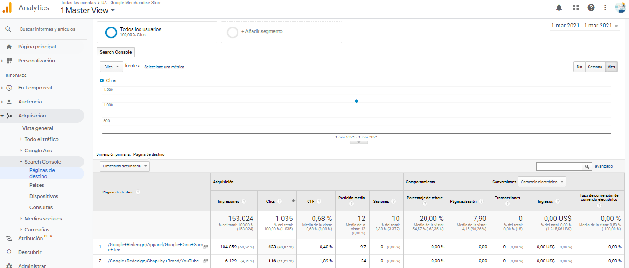
Task: Click the Descubrir lightbulb icon
Action: 9,252
